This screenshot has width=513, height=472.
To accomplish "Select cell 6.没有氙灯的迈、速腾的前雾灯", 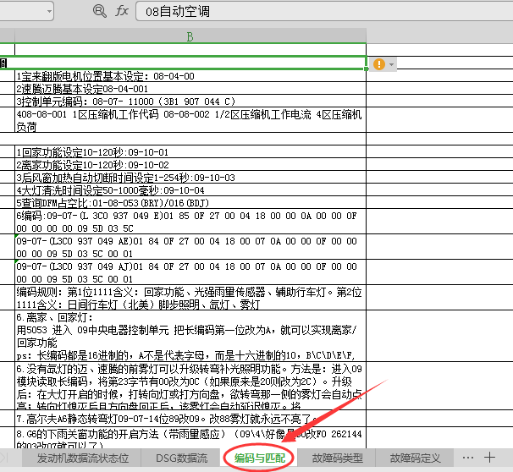I will coord(190,386).
